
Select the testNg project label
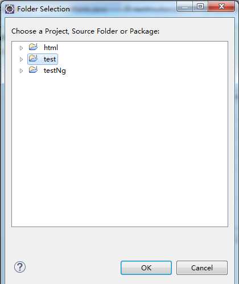click(55, 71)
